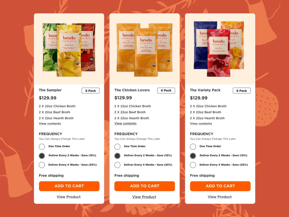This screenshot has width=289, height=217.
Task: Open View contents link under The Sampler
Action: 50,124
